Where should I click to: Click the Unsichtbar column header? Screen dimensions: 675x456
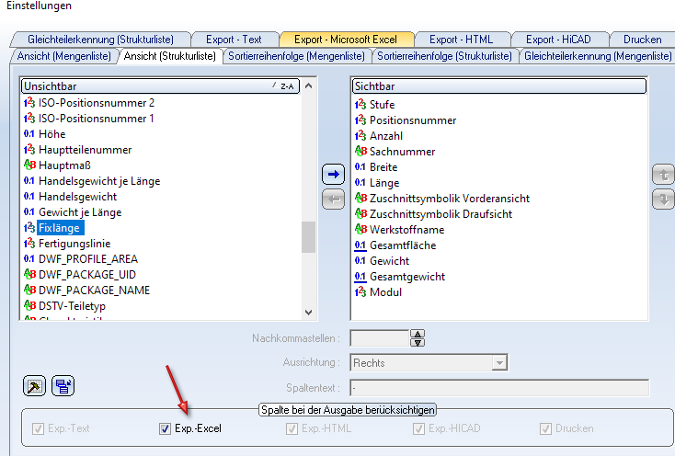click(x=160, y=86)
